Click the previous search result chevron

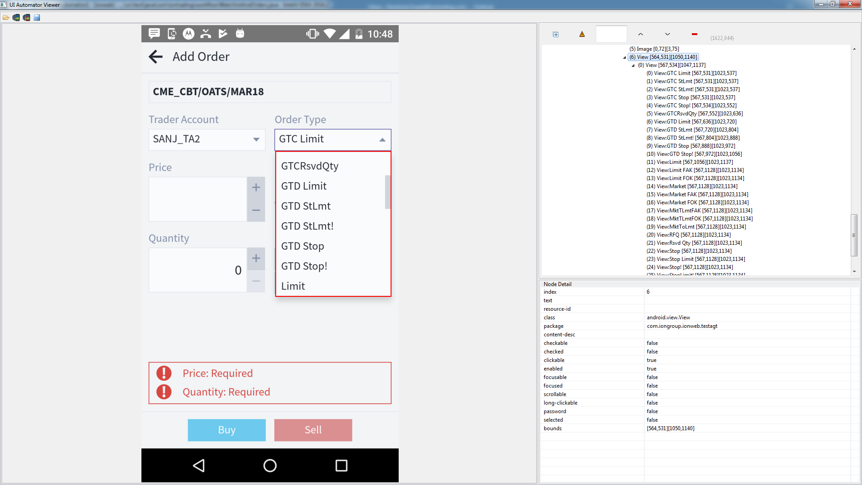[x=641, y=34]
